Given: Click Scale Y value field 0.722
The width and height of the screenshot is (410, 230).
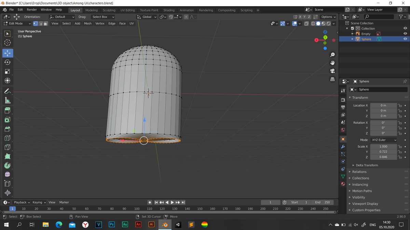Looking at the screenshot, I should (x=383, y=152).
